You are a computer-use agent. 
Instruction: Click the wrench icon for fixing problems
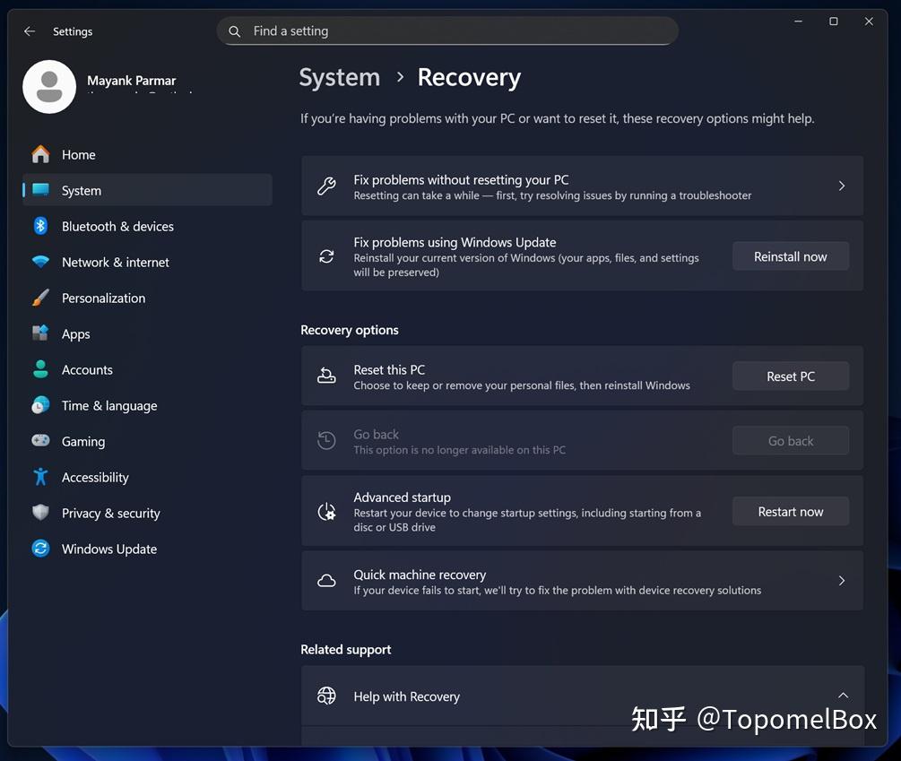tap(326, 186)
